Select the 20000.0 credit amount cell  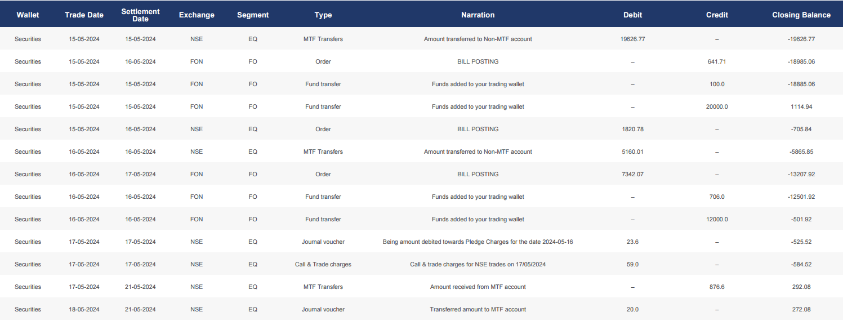pyautogui.click(x=717, y=107)
